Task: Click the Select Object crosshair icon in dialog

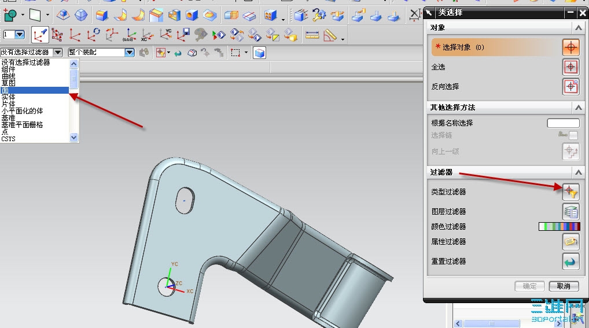Action: 570,47
